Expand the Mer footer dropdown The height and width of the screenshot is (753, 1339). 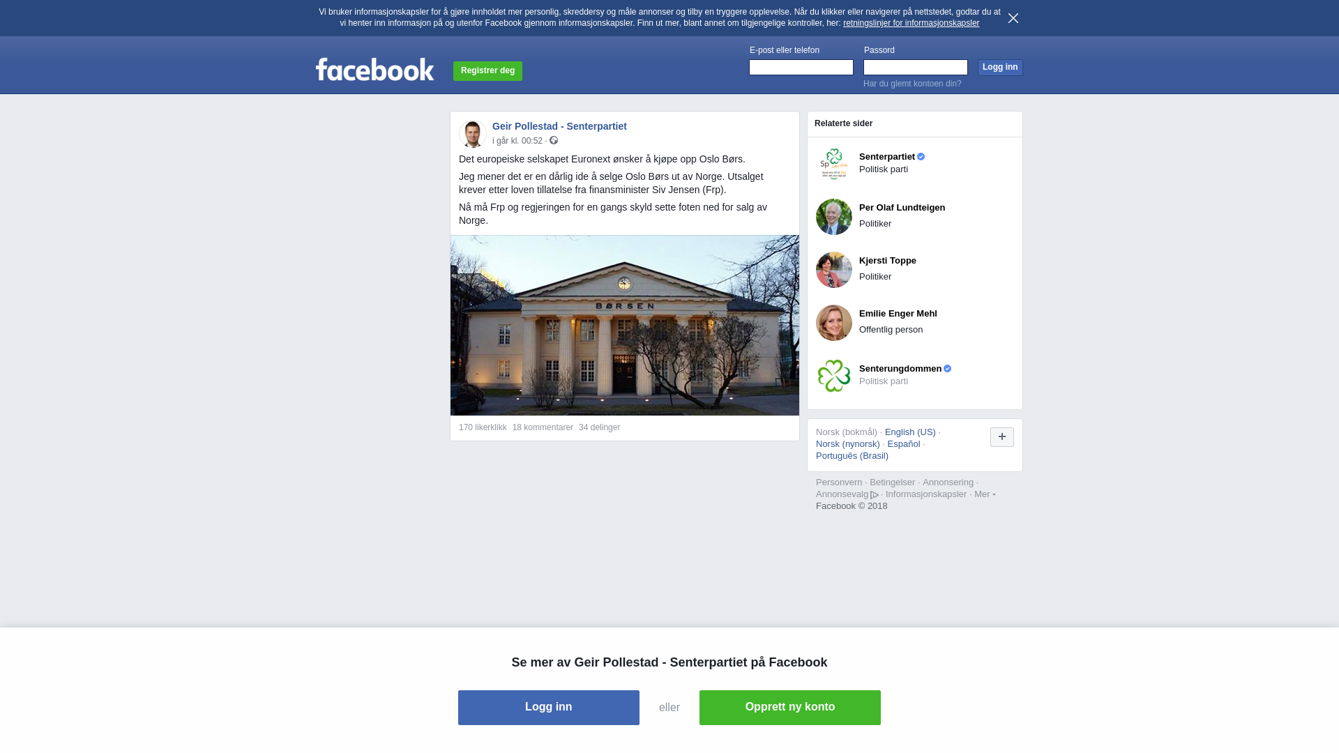(985, 494)
